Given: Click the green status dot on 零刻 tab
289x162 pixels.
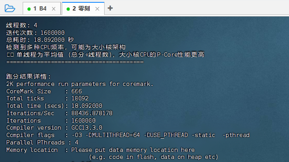Looking at the screenshot, I should [68, 9].
